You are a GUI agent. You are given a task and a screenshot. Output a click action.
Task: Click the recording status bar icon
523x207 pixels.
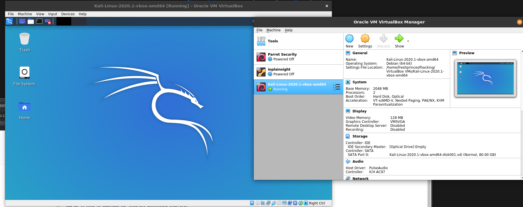(290, 203)
